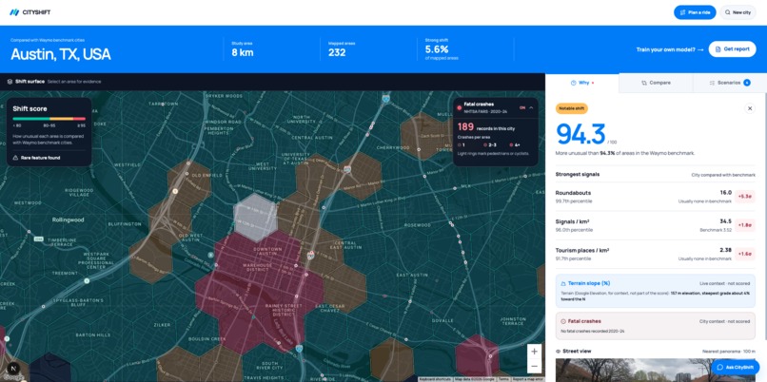The width and height of the screenshot is (767, 382).
Task: Click the Fatal crashes card circle icon
Action: 563,321
